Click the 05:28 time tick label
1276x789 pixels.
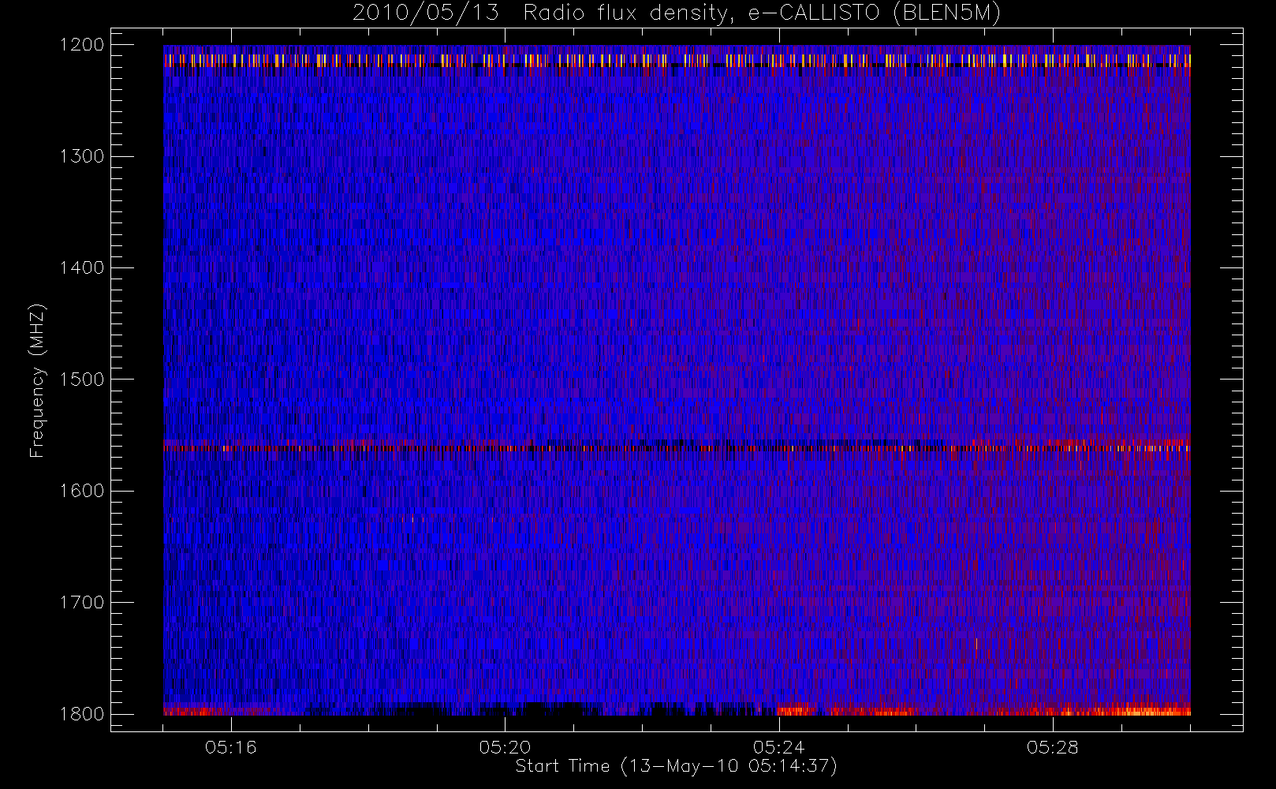(1052, 747)
